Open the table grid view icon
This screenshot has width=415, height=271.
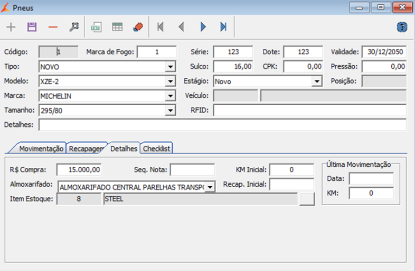pos(117,27)
